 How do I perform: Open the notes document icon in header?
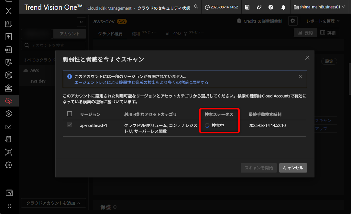tap(247, 7)
